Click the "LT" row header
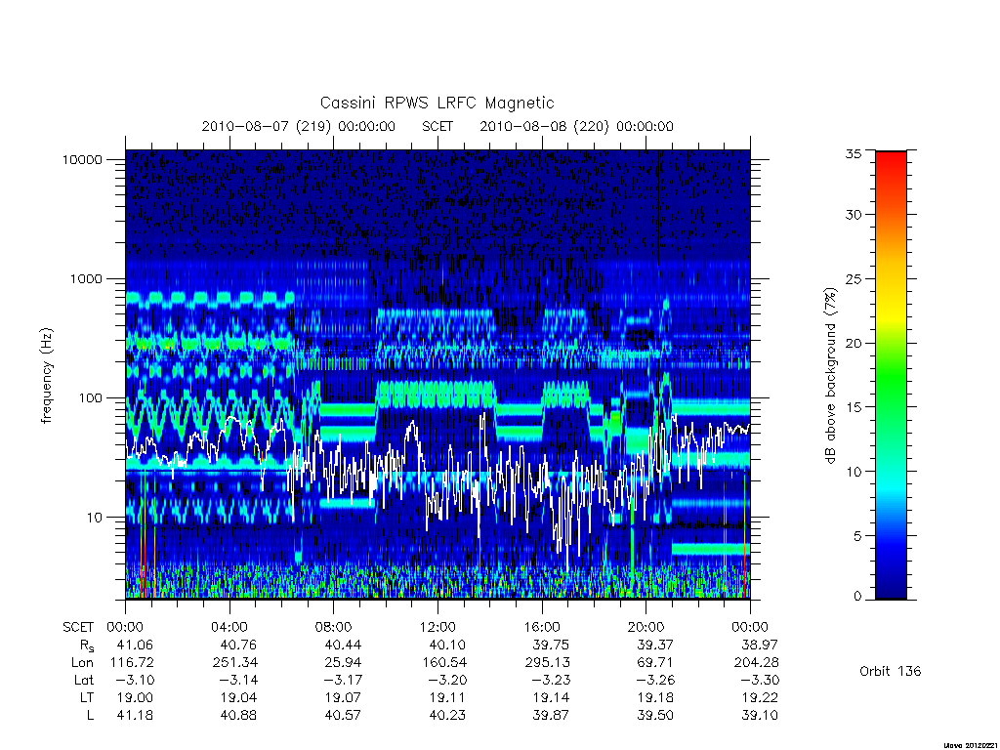Viewport: 1000px width, 750px height. tap(87, 697)
